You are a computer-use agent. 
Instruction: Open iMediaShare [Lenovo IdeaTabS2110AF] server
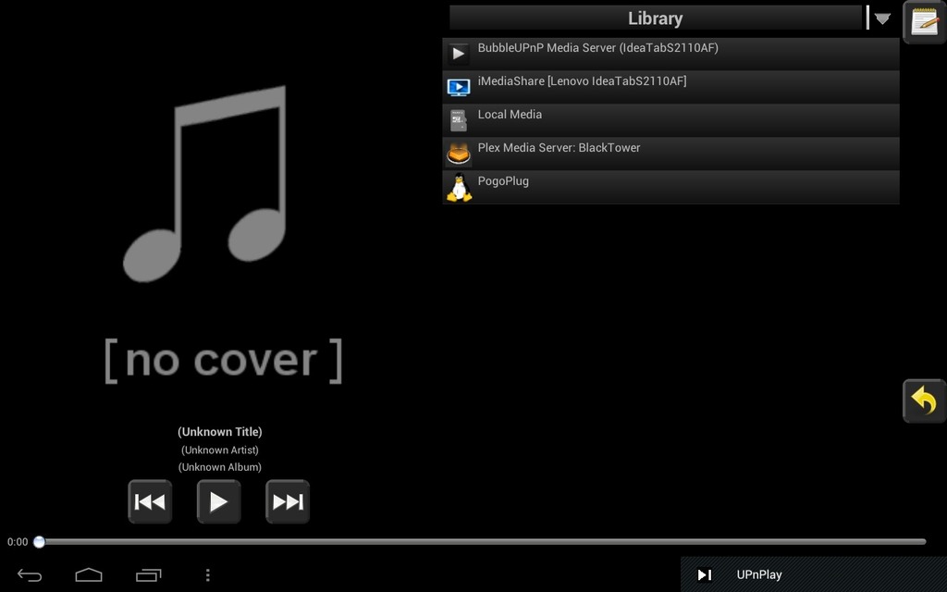pyautogui.click(x=670, y=87)
